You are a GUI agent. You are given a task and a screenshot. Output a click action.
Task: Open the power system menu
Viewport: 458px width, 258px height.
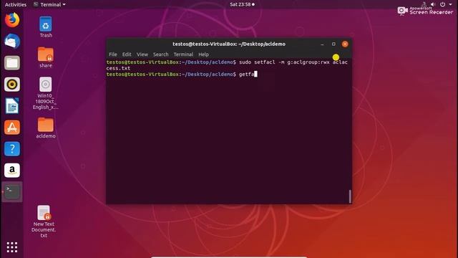pyautogui.click(x=443, y=4)
